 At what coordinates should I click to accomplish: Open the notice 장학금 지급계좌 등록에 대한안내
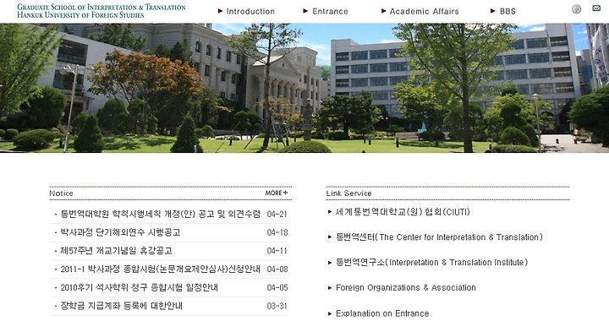click(121, 306)
